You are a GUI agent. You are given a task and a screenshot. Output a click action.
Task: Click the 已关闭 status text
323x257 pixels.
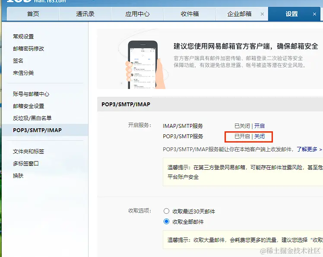click(242, 126)
